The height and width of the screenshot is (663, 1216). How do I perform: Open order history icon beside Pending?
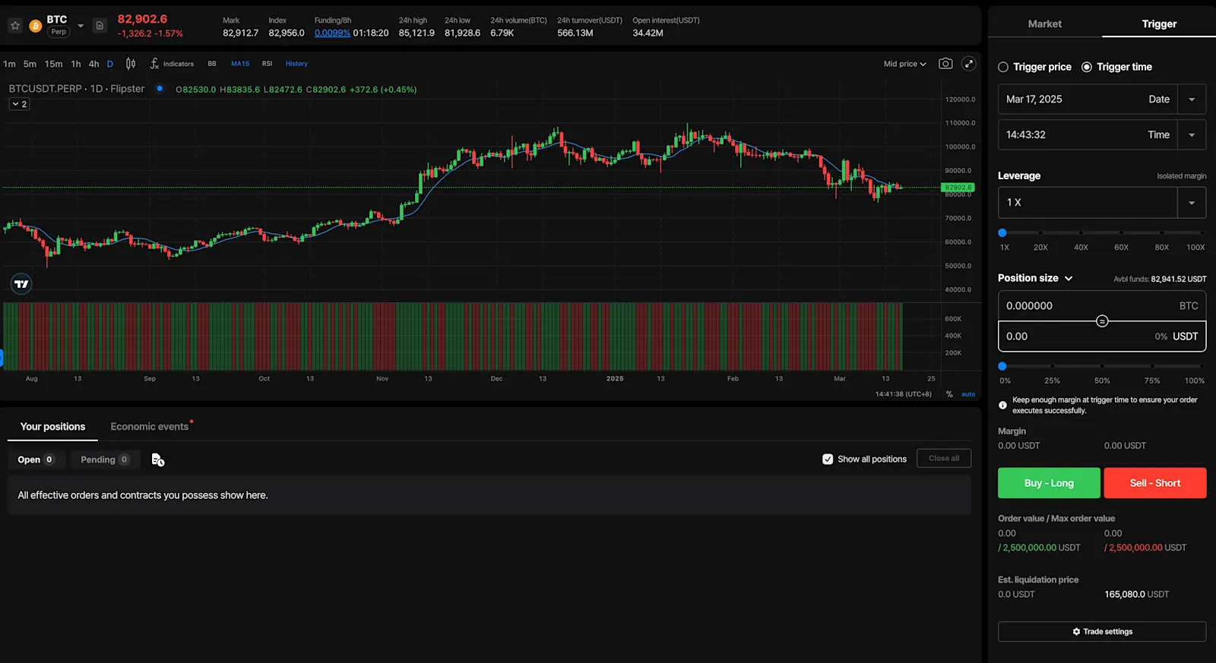(x=158, y=459)
